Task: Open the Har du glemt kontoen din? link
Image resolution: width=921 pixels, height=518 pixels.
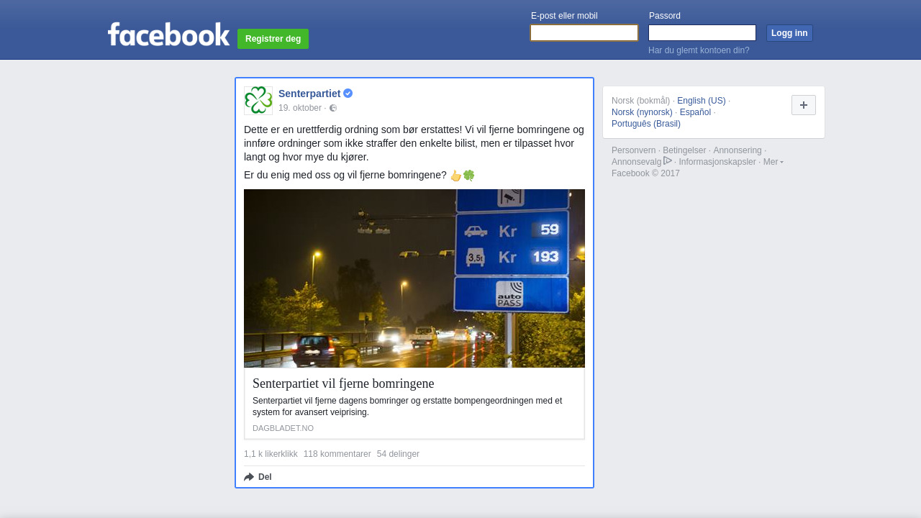Action: 699,50
